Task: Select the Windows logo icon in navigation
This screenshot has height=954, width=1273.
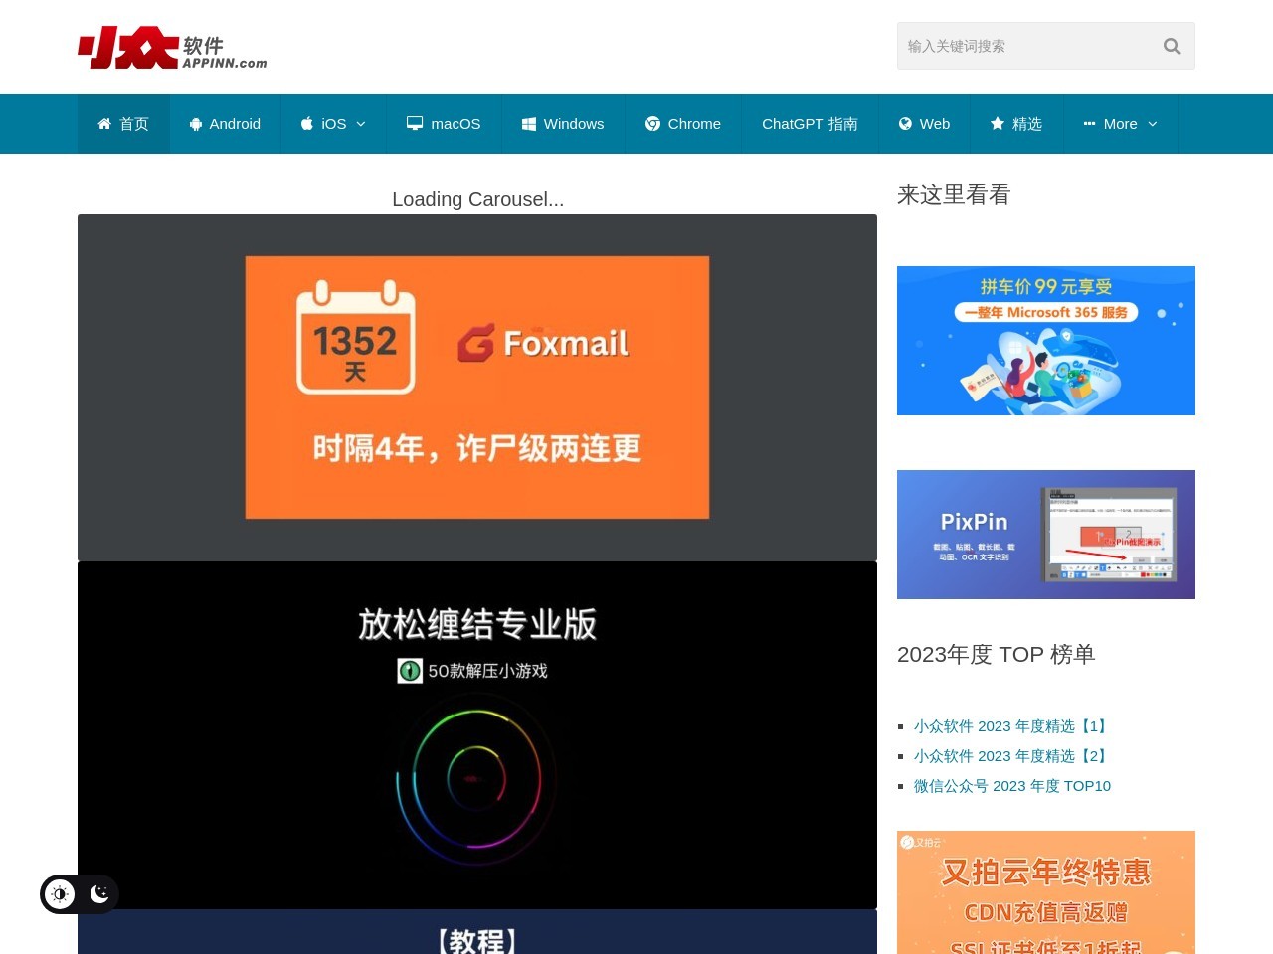Action: click(x=528, y=123)
